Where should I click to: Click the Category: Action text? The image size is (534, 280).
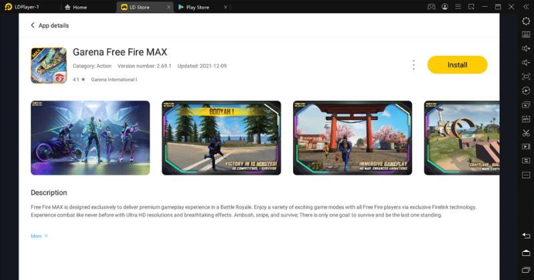(x=92, y=66)
